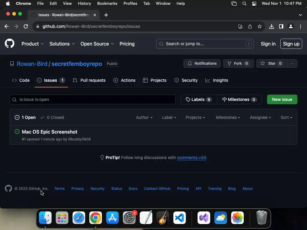This screenshot has width=307, height=230.
Task: Switch to the Code tab
Action: click(x=21, y=80)
